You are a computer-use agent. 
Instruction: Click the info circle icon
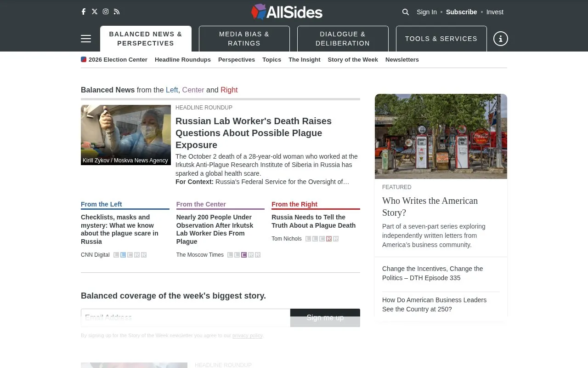[x=501, y=39]
